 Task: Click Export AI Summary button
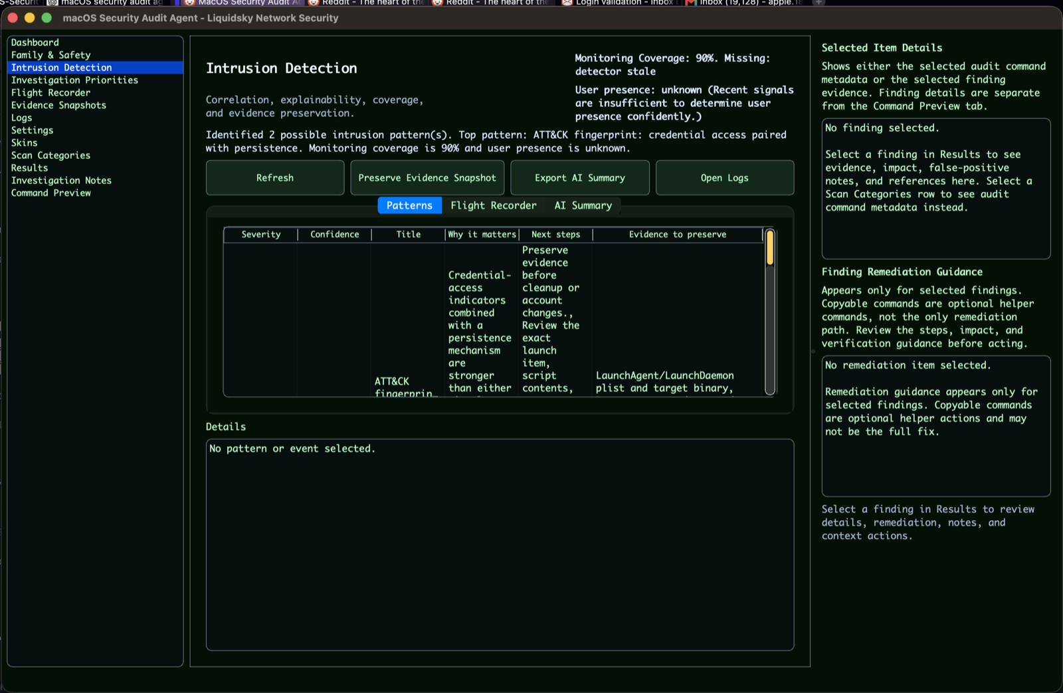(580, 178)
